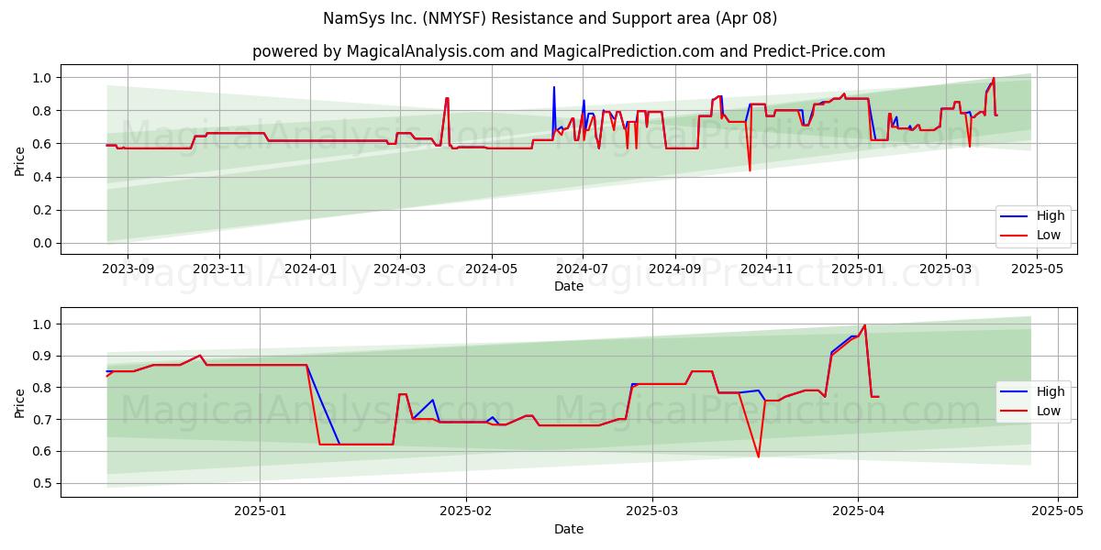Click the 2025-02 tick label in bottom chart

466,511
